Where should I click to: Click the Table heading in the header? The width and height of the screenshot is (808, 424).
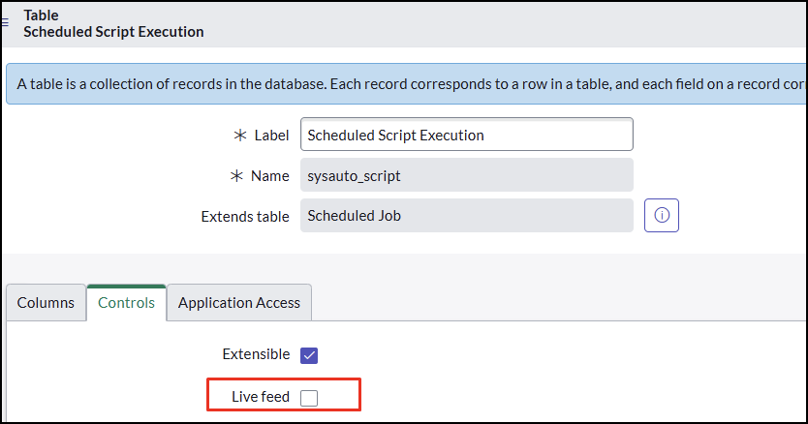pos(42,15)
